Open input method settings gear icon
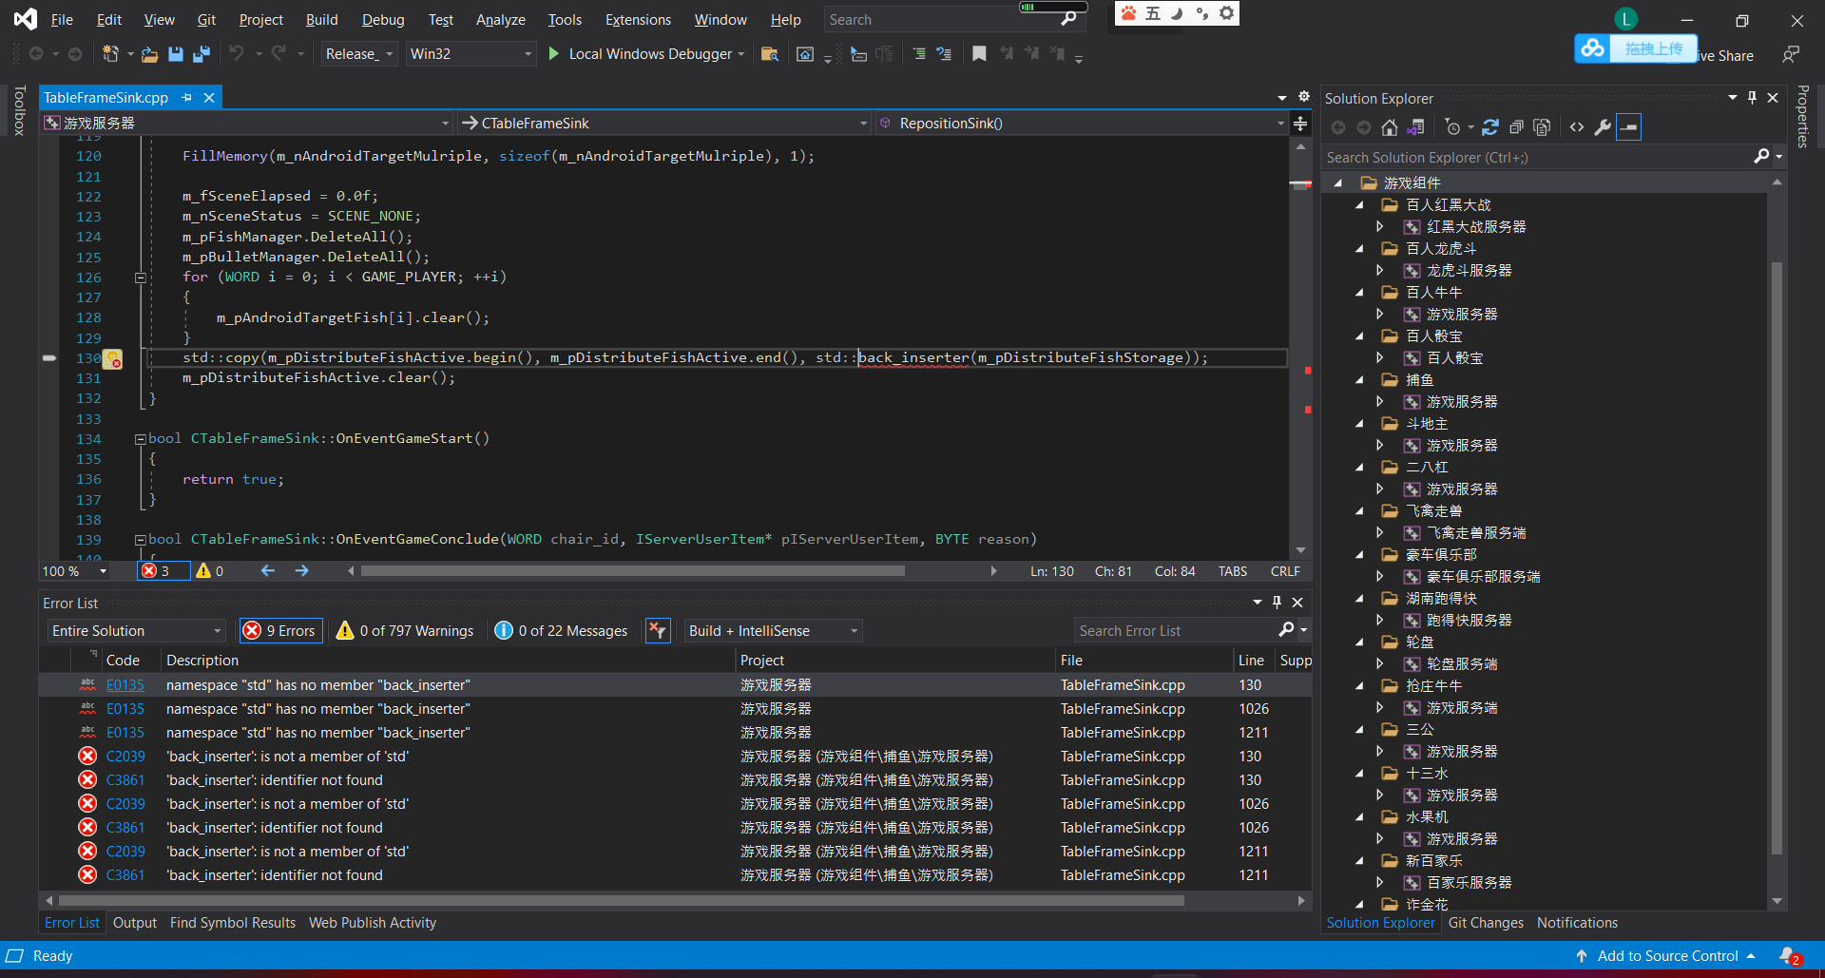 [x=1226, y=13]
